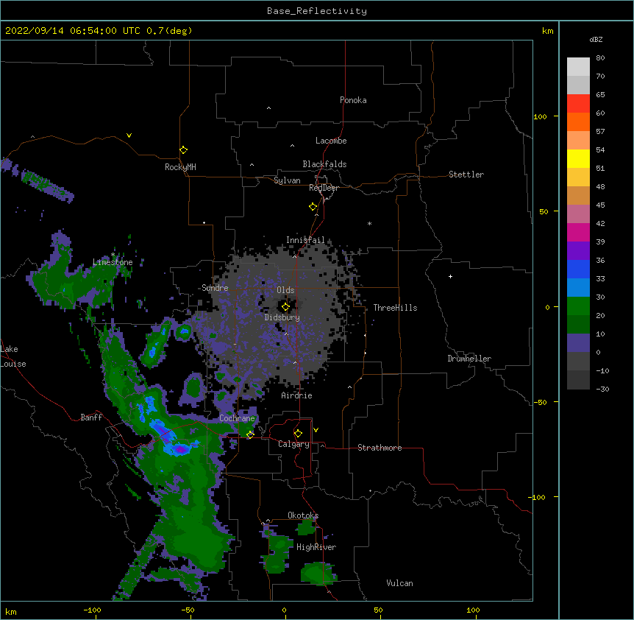This screenshot has height=620, width=634.
Task: Click the Sundre label
Action: click(x=215, y=288)
